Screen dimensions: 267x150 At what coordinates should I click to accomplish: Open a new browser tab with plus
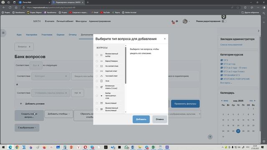tap(88, 2)
